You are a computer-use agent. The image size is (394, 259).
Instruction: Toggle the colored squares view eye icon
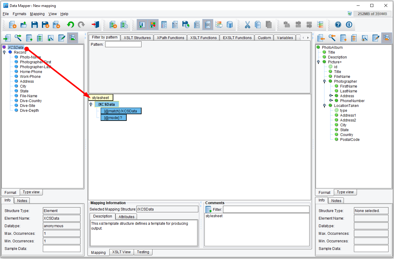[x=153, y=25]
